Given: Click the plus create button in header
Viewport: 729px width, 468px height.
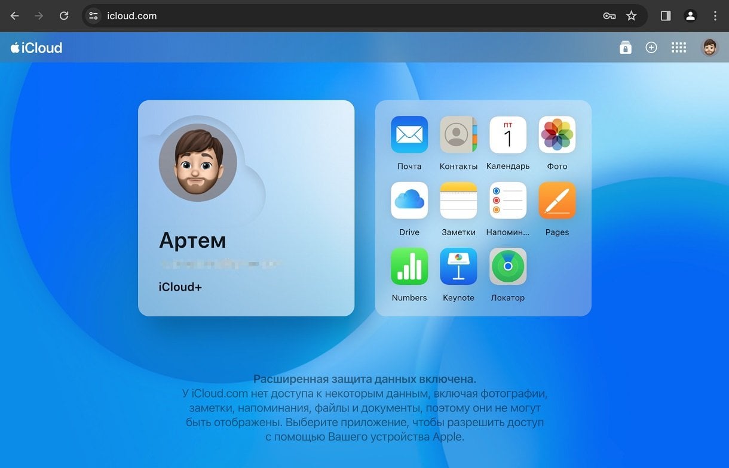Looking at the screenshot, I should [651, 48].
